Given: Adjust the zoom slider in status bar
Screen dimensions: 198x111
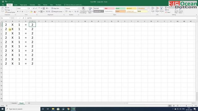Looking at the screenshot, I should coord(186,106).
